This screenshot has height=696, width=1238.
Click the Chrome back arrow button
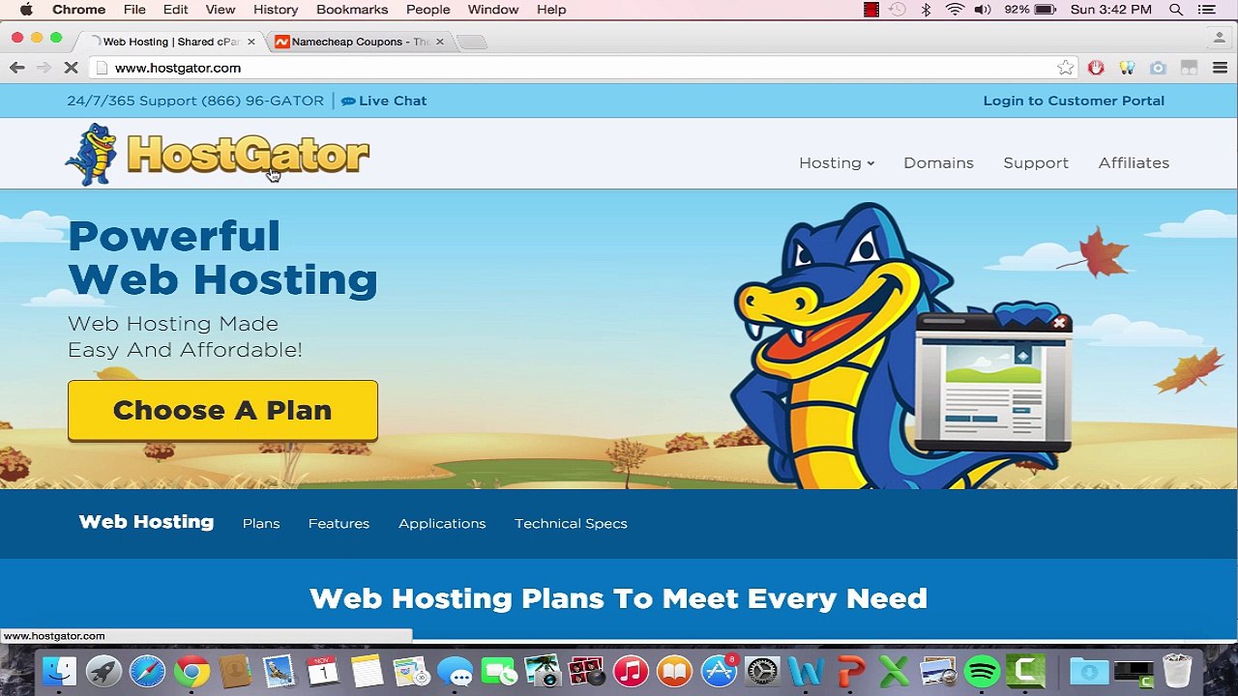16,68
